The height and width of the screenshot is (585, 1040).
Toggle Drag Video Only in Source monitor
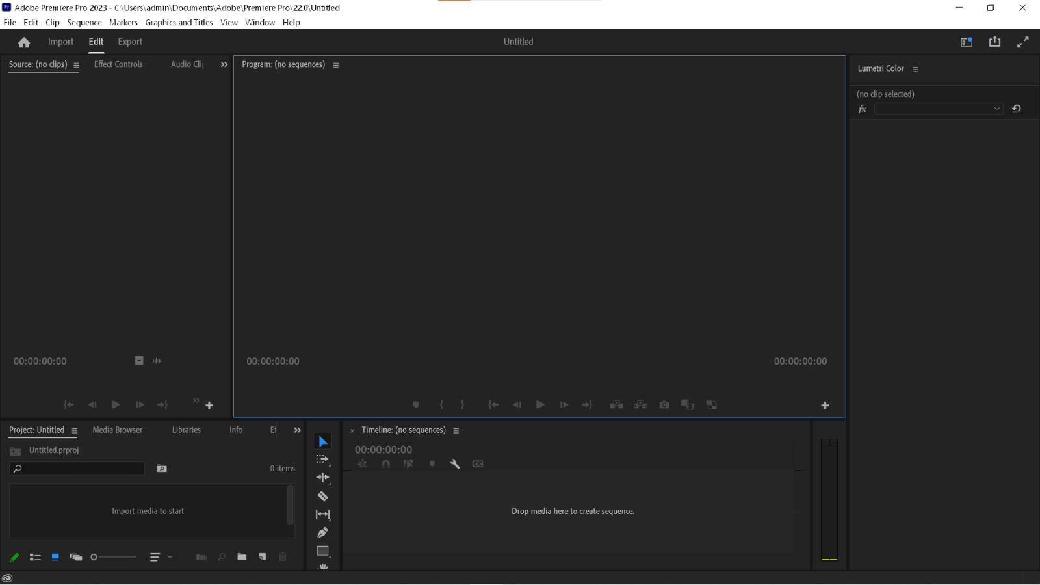coord(139,361)
